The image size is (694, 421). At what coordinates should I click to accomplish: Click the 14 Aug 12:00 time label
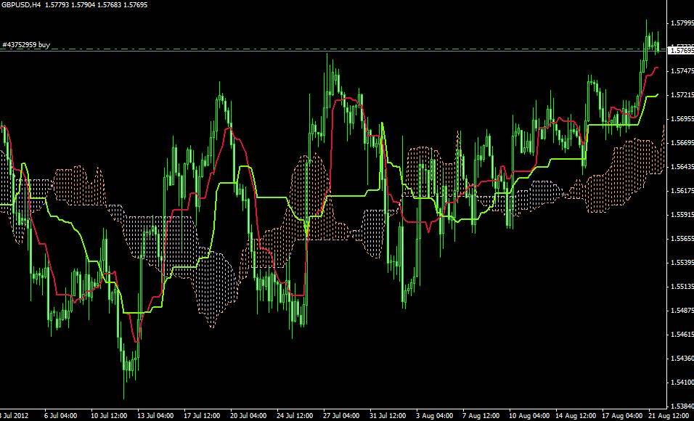point(576,416)
